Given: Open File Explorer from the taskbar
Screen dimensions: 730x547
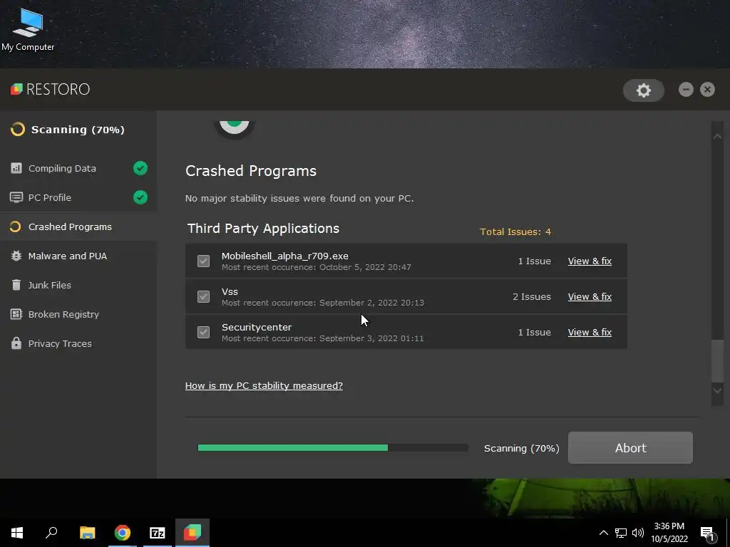Looking at the screenshot, I should pos(87,533).
